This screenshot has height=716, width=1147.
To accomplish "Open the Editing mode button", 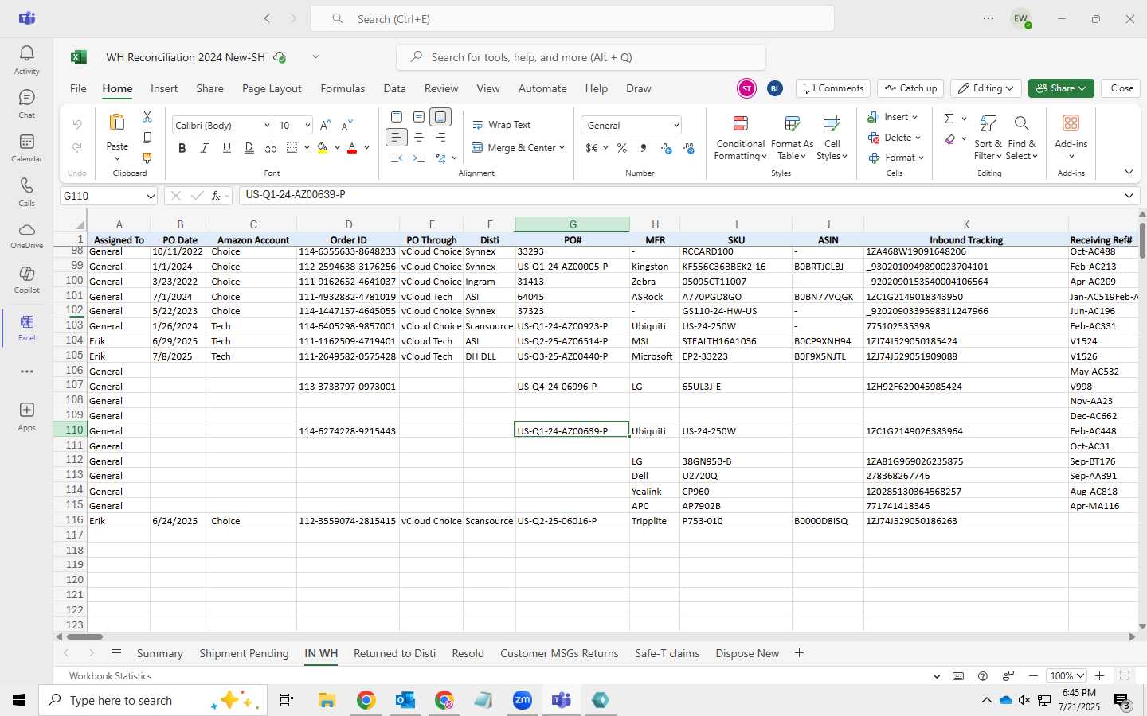I will (x=986, y=88).
